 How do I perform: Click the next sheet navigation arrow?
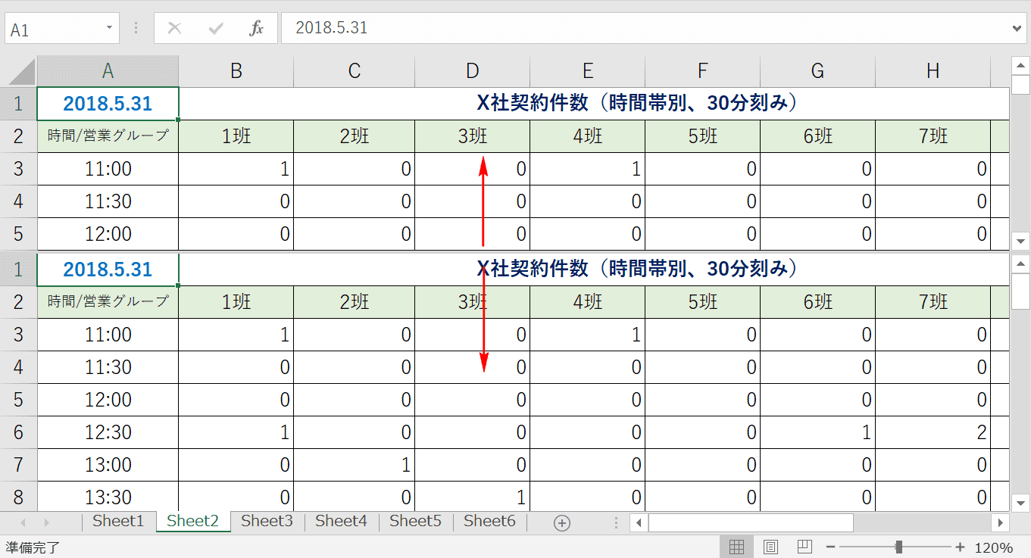click(47, 522)
